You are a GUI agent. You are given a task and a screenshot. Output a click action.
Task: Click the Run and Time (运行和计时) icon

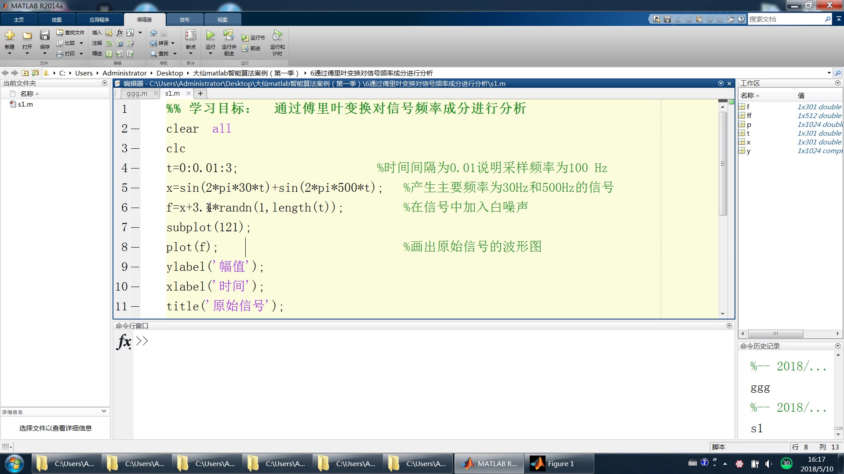pos(277,36)
